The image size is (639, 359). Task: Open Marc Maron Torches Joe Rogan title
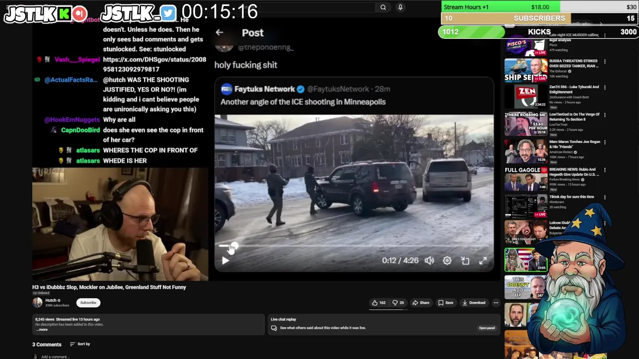pos(574,144)
